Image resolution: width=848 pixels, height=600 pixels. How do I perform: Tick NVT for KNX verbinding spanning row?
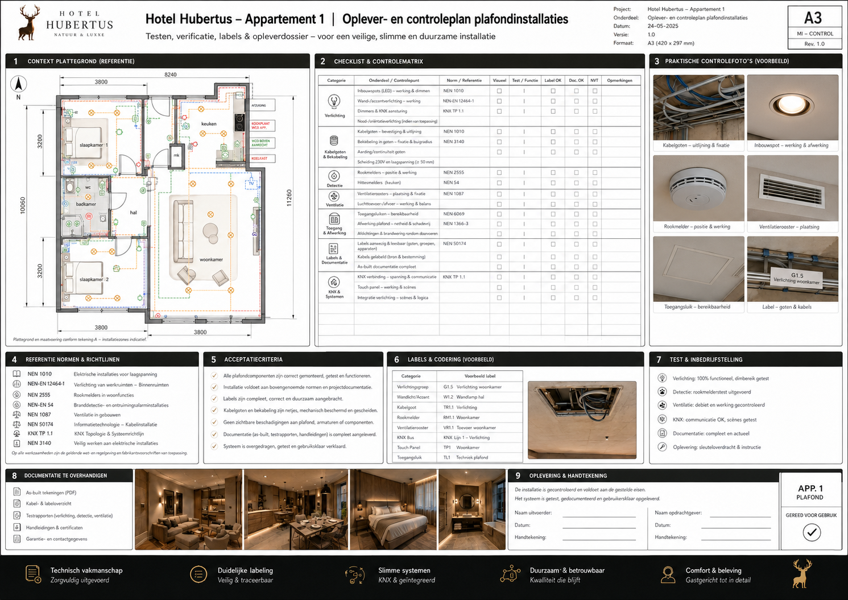click(595, 277)
